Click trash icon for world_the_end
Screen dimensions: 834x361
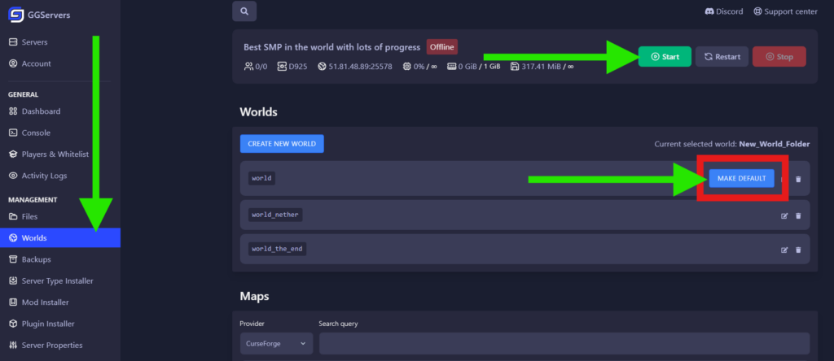click(x=798, y=250)
